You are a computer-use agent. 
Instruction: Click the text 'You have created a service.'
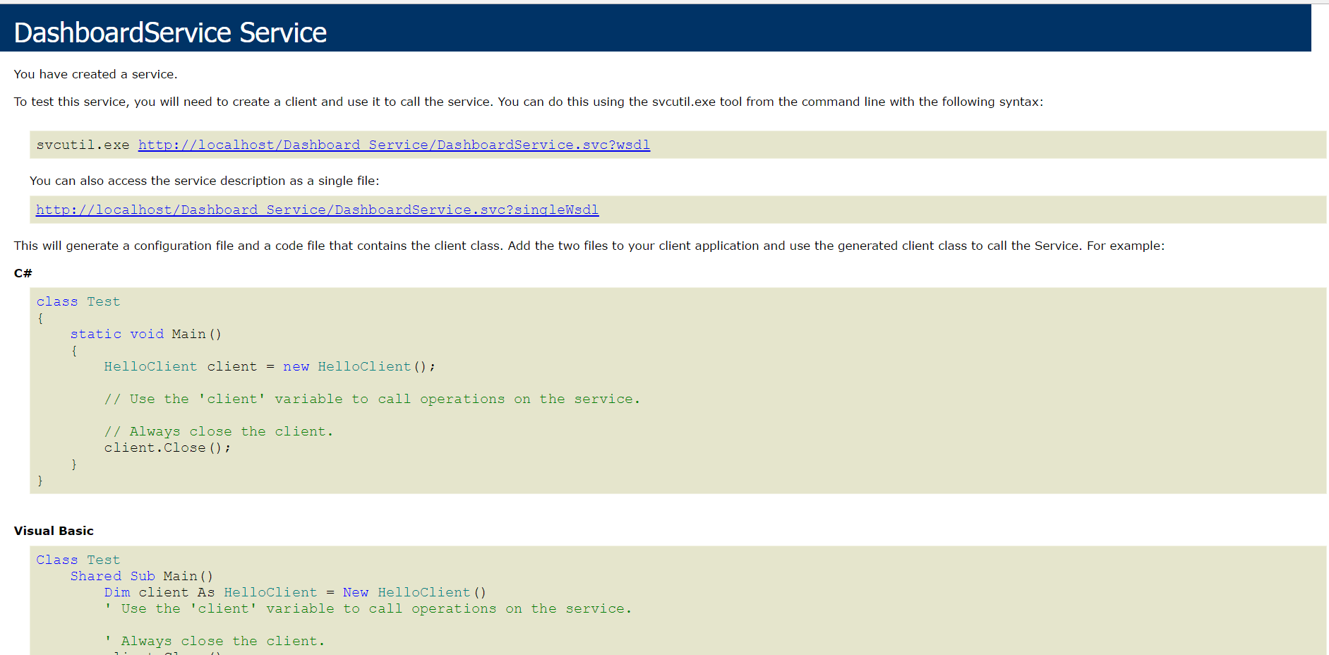(x=96, y=74)
